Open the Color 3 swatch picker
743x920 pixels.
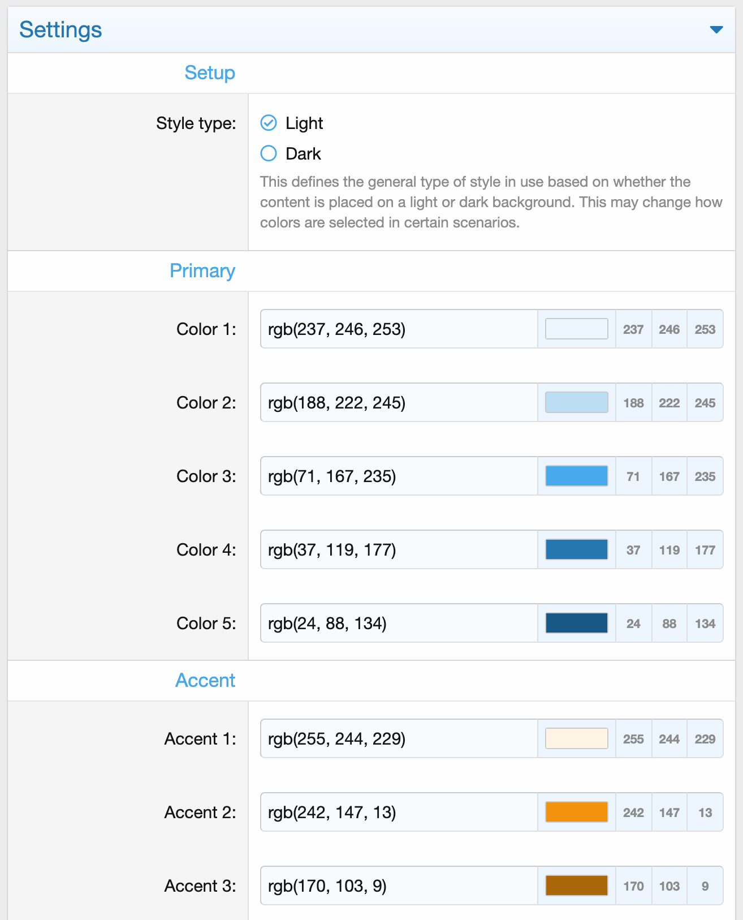click(576, 476)
